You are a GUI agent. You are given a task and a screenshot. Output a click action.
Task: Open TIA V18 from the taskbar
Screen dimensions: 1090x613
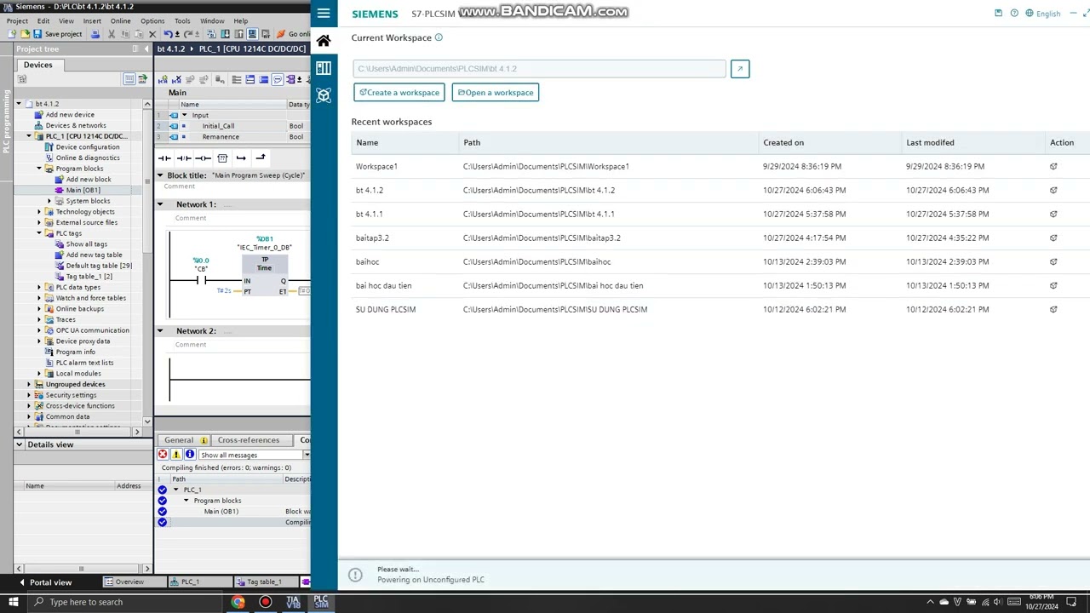293,603
